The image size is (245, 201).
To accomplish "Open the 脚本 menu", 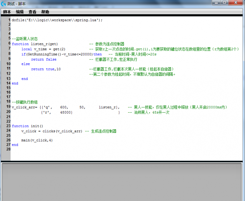I will (x=7, y=12).
